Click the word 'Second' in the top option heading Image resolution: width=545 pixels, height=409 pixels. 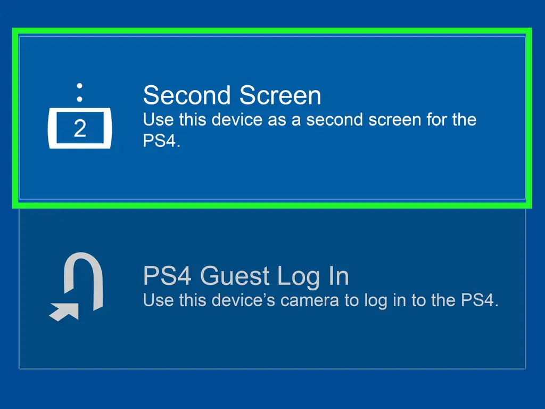187,95
